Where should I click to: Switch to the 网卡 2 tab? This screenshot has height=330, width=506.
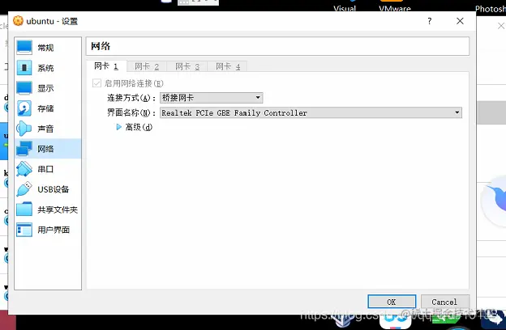click(x=147, y=66)
